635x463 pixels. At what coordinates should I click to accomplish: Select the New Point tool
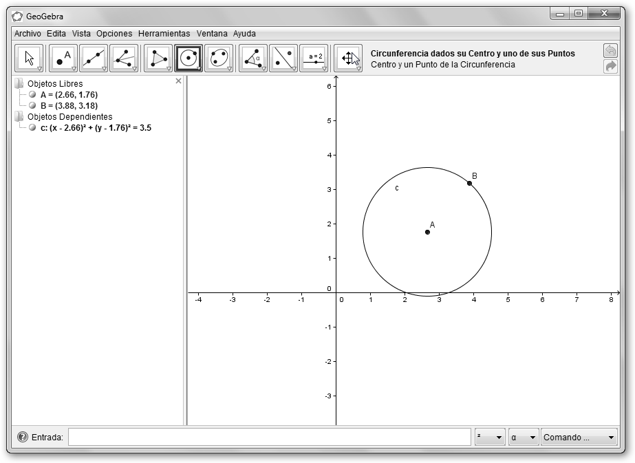click(63, 58)
